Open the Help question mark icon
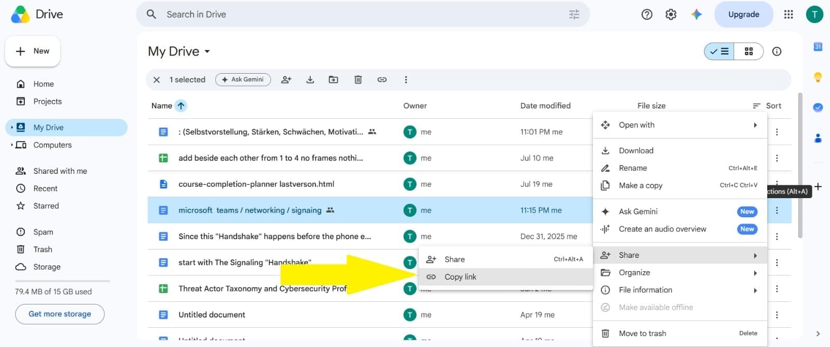 pyautogui.click(x=647, y=15)
